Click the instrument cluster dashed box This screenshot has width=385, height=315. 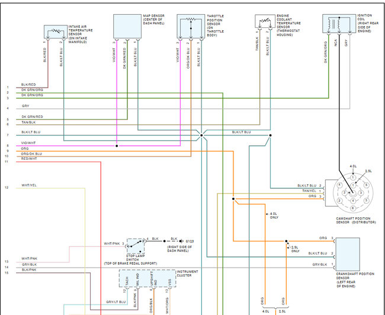pos(147,278)
